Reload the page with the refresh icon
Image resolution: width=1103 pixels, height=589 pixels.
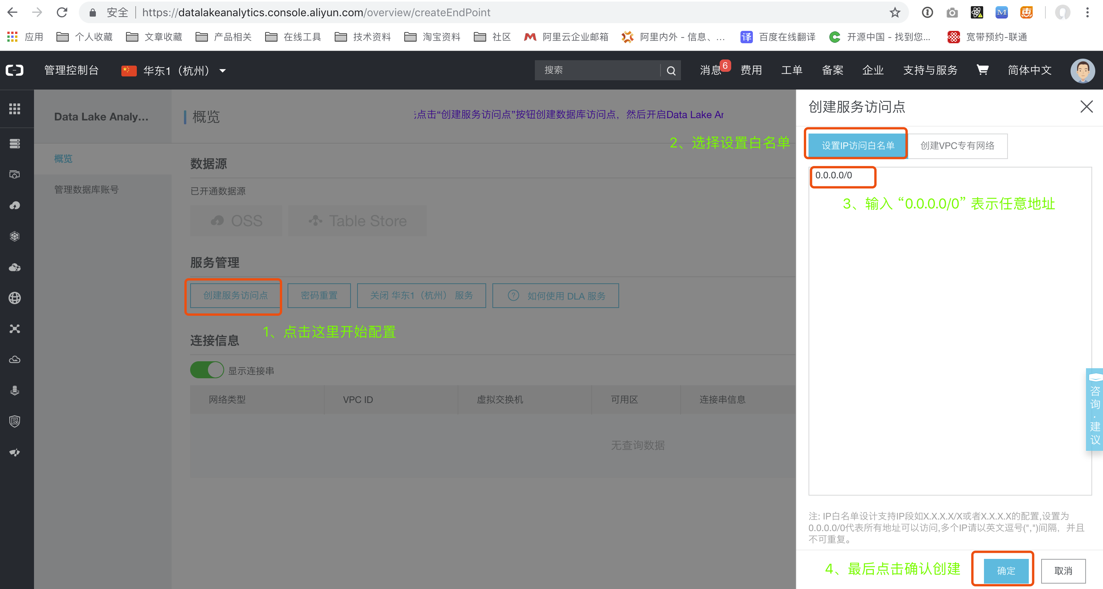coord(62,12)
